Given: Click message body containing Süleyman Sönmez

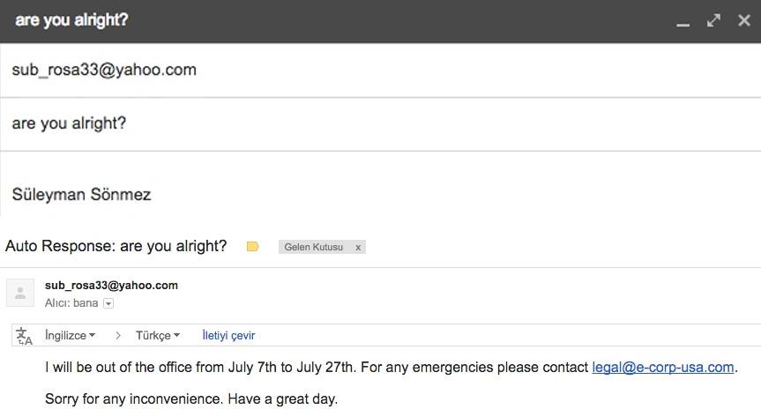Looking at the screenshot, I should (81, 195).
